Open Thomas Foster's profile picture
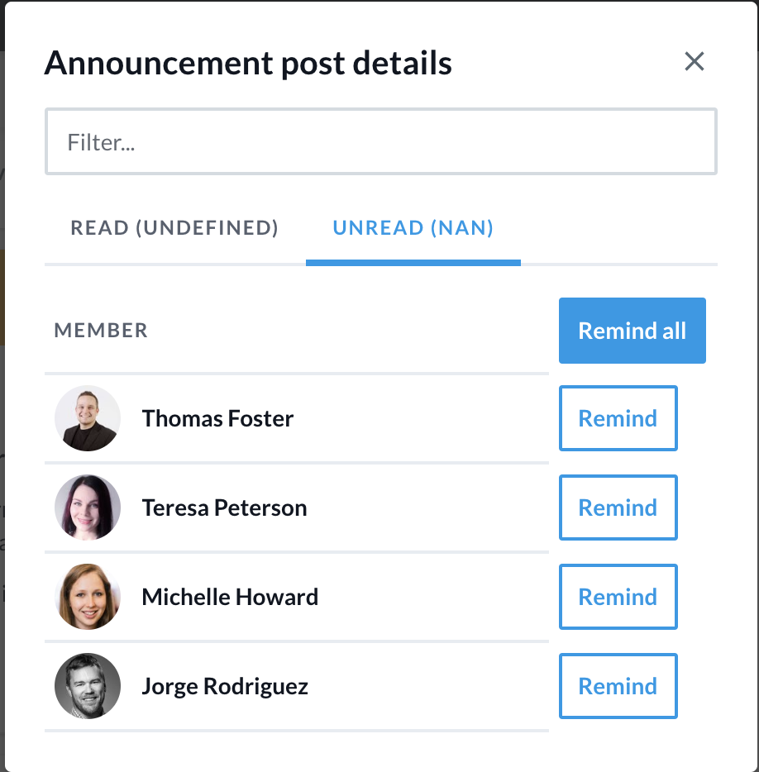The width and height of the screenshot is (759, 772). pyautogui.click(x=88, y=418)
